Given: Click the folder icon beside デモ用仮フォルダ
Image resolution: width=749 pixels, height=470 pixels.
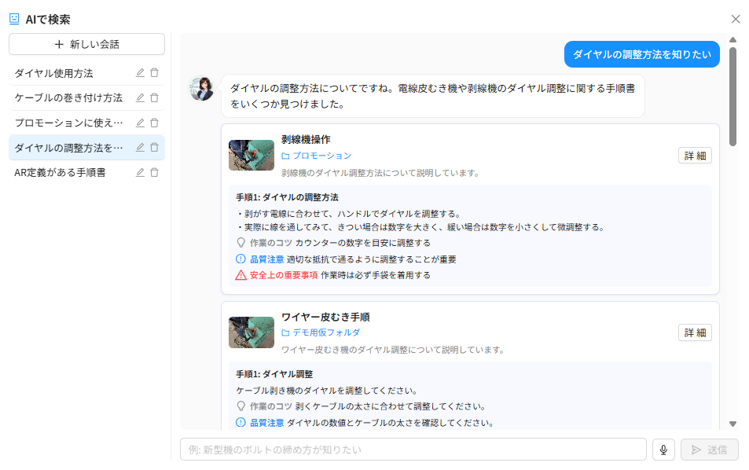Looking at the screenshot, I should (x=285, y=332).
